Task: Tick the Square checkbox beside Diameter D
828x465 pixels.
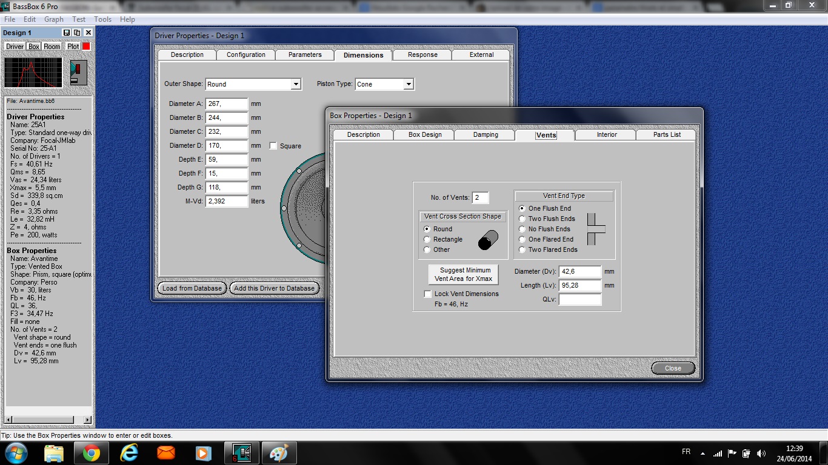Action: pyautogui.click(x=273, y=146)
